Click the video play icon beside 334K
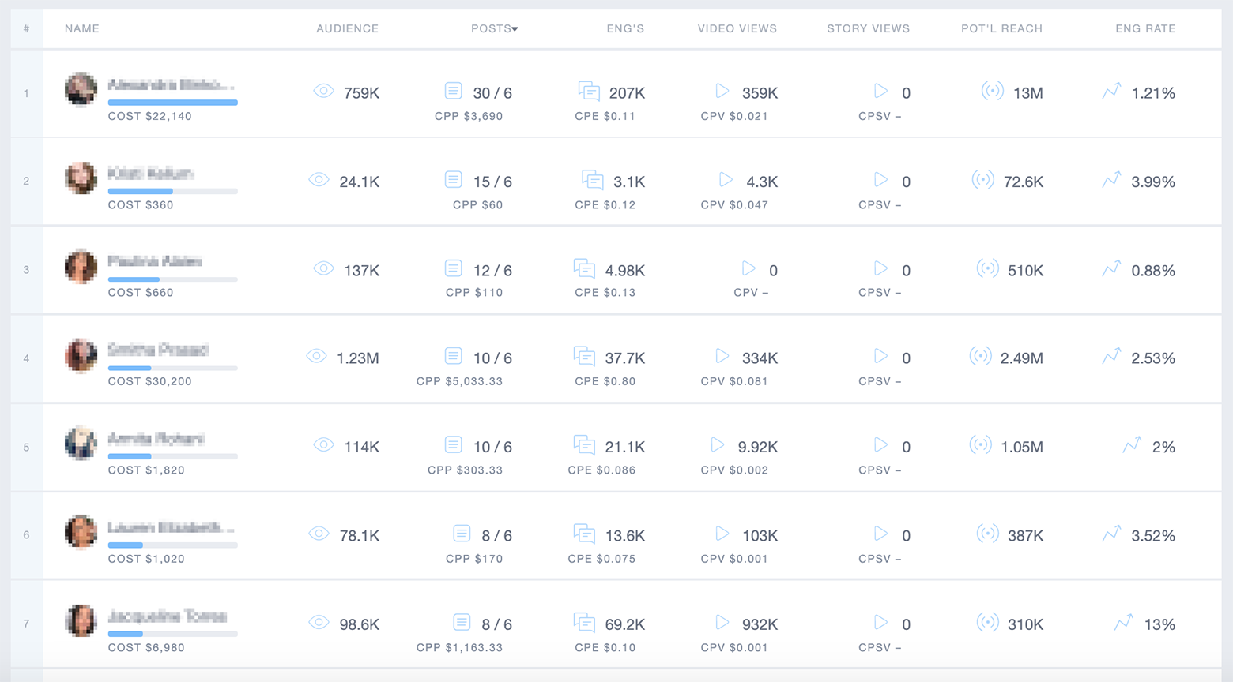Viewport: 1233px width, 682px height. (x=722, y=356)
